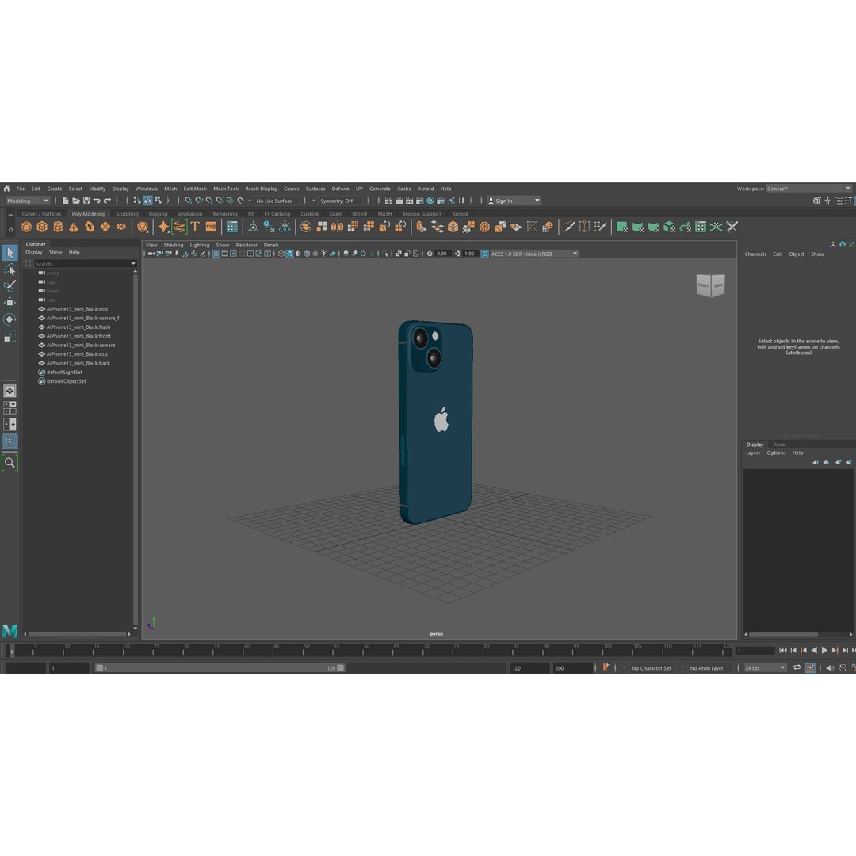This screenshot has width=856, height=856.
Task: Click the save scene disk icon
Action: [x=86, y=201]
